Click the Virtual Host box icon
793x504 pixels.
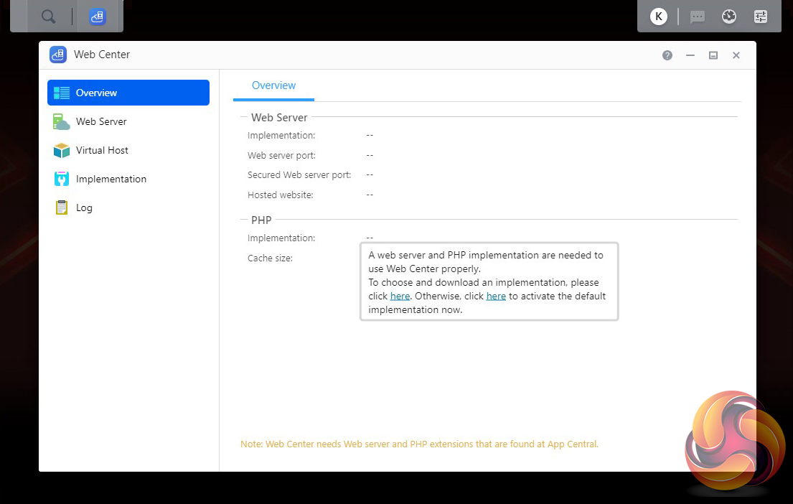pos(62,150)
